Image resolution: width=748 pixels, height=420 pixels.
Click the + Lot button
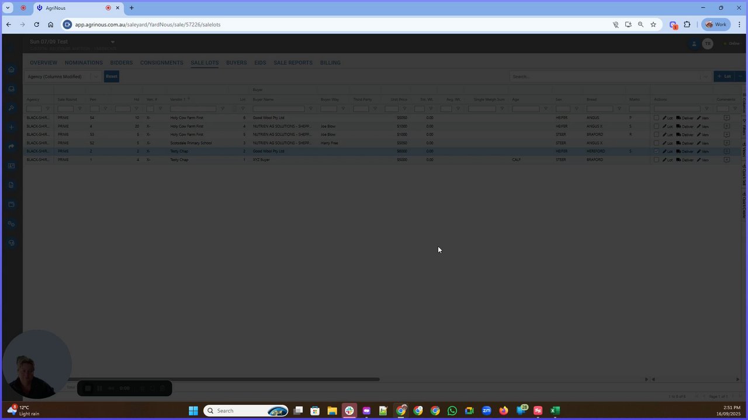tap(725, 76)
